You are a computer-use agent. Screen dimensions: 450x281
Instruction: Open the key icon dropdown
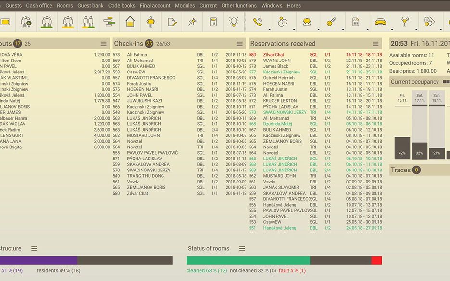[x=343, y=29]
